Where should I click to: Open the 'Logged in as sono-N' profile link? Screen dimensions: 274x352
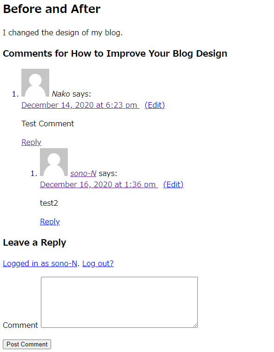(x=40, y=263)
